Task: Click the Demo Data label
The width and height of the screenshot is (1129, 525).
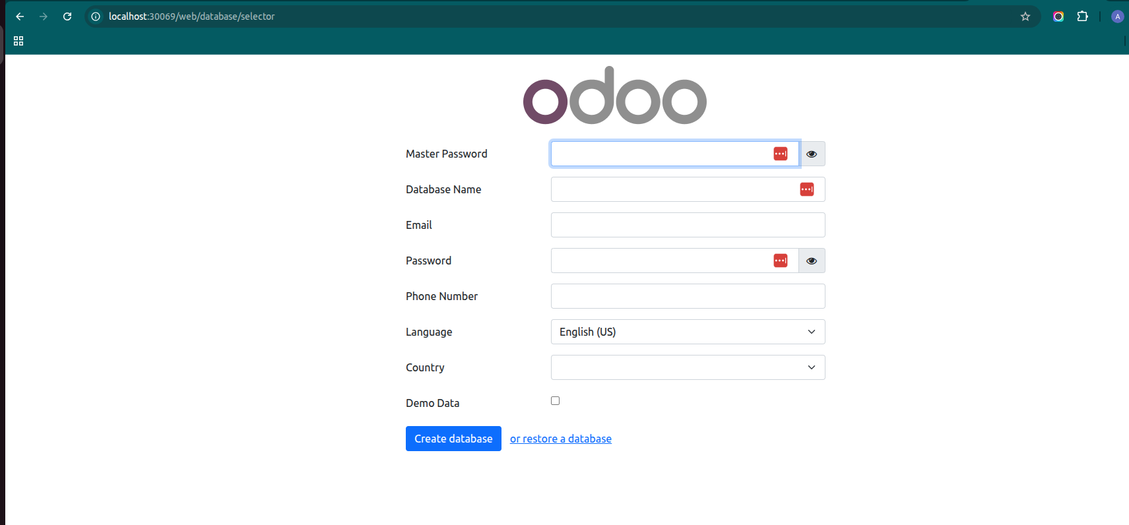Action: pyautogui.click(x=433, y=403)
